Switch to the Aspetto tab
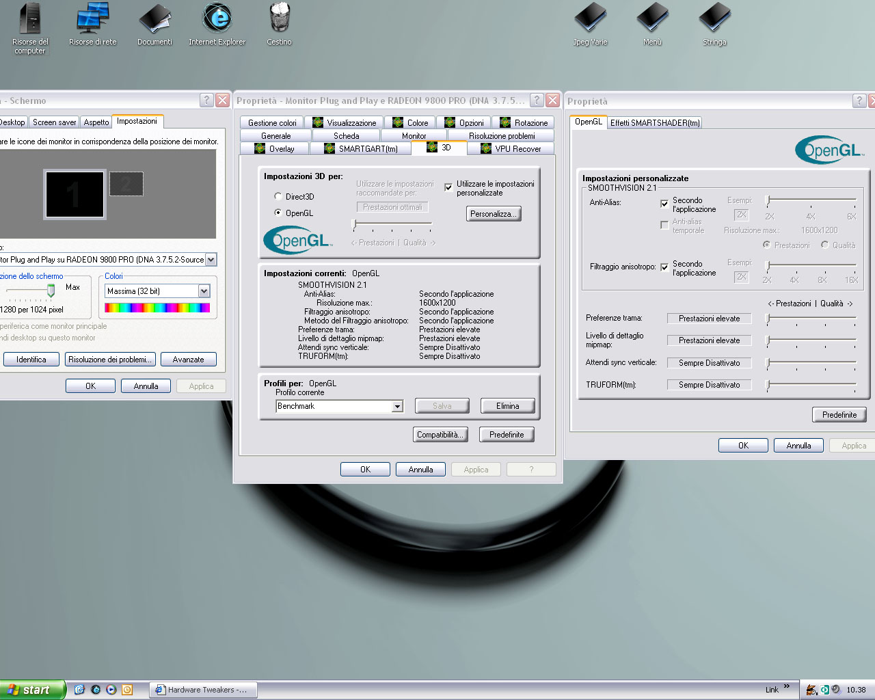 point(96,122)
